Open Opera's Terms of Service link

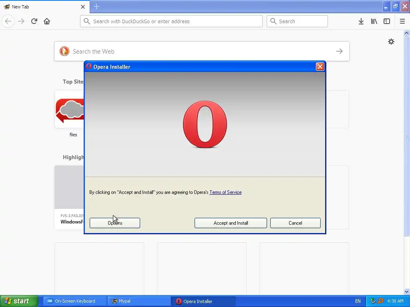[225, 192]
